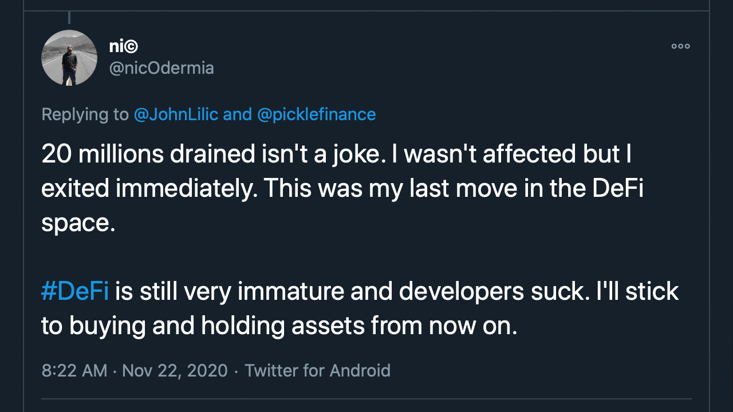Open the ni© display name profile link

click(124, 47)
